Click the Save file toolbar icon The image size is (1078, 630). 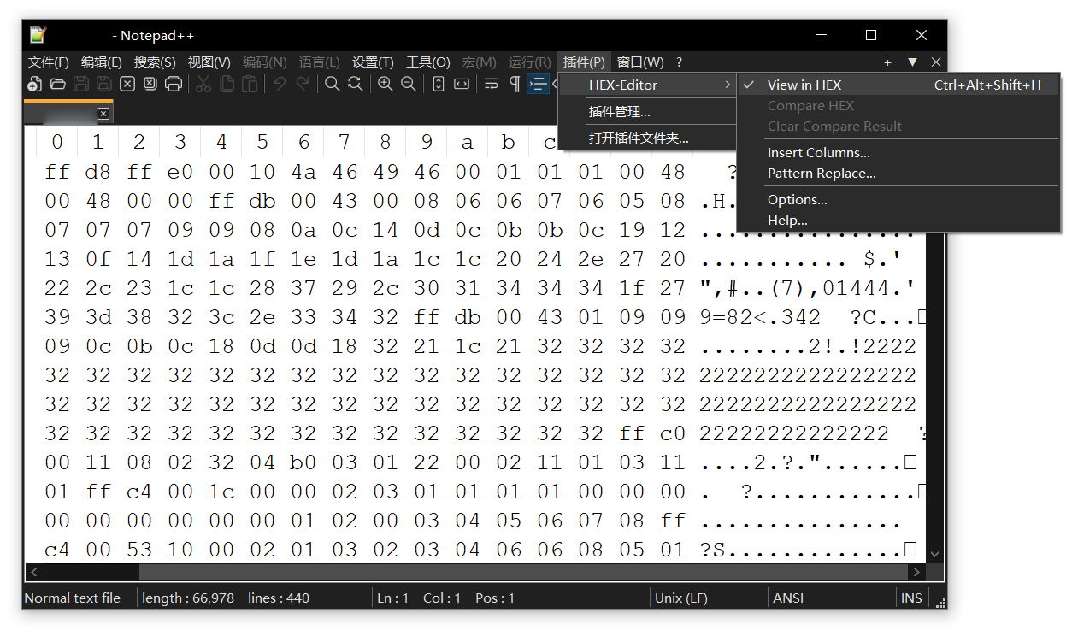[x=81, y=84]
